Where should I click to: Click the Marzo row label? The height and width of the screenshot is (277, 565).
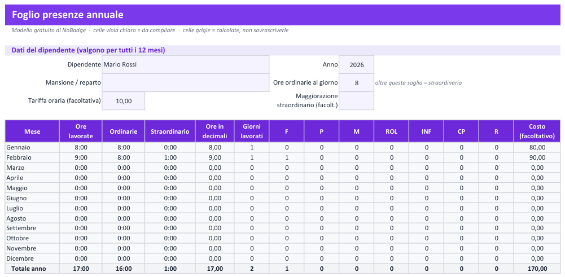click(x=32, y=168)
